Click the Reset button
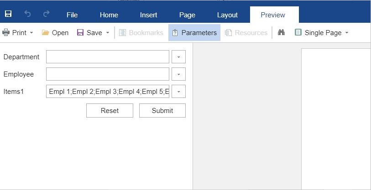The image size is (371, 190). 110,110
